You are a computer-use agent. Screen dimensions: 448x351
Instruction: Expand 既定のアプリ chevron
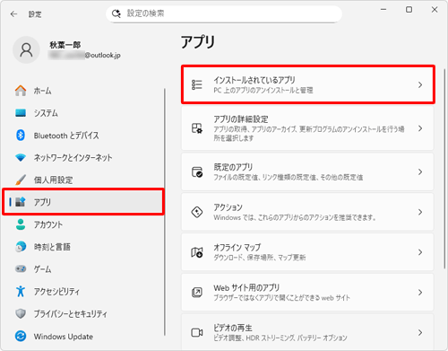point(420,171)
